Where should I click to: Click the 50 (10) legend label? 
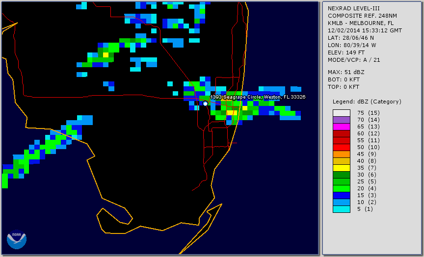[368, 147]
